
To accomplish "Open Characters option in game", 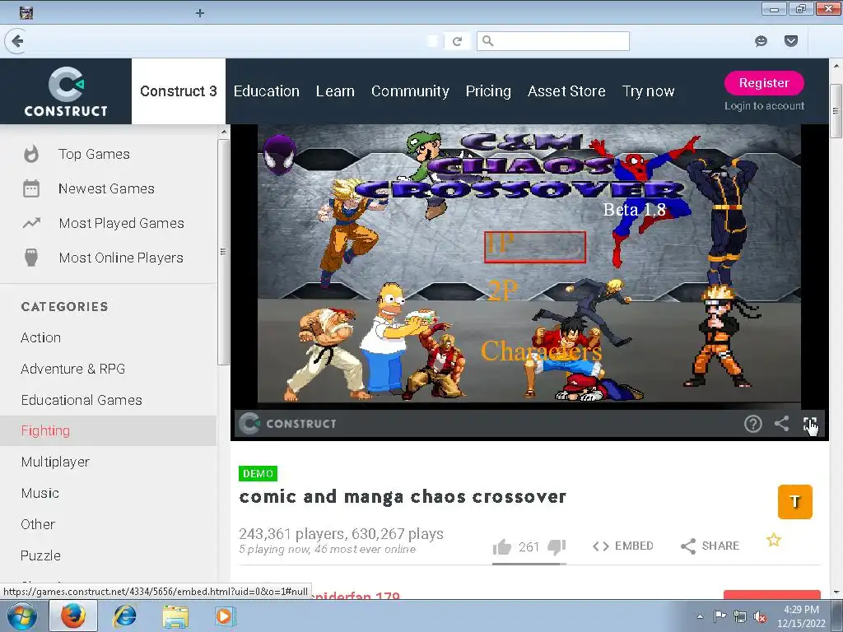I will pyautogui.click(x=542, y=351).
